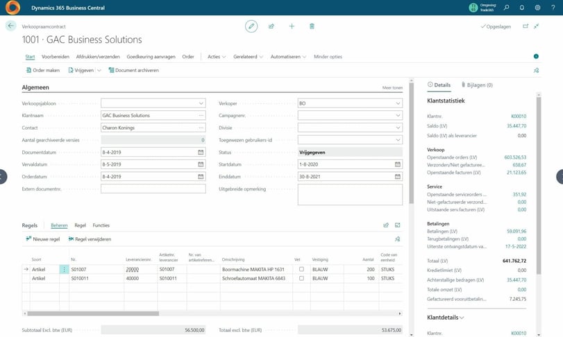The image size is (563, 337).
Task: Open Contact lookup ellipsis
Action: coord(201,128)
